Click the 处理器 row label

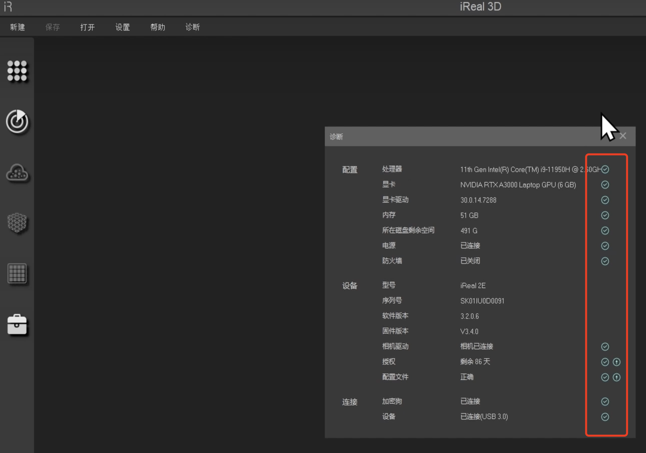(x=392, y=169)
